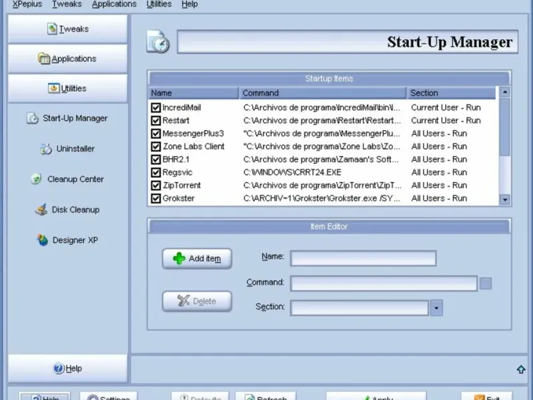Screen dimensions: 533x400
Task: Click the Section combo box field
Action: pyautogui.click(x=360, y=308)
